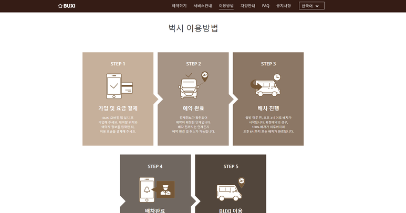Viewport: 406px width, 213px height.
Task: Click the phone and credit card icon
Action: pos(119,86)
